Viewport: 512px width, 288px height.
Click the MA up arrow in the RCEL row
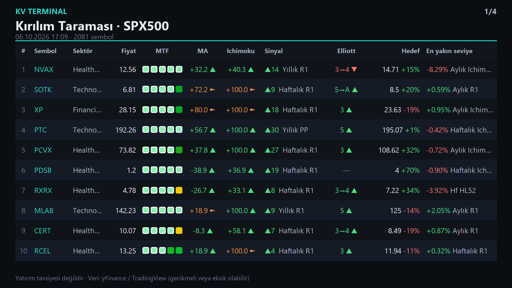[212, 251]
